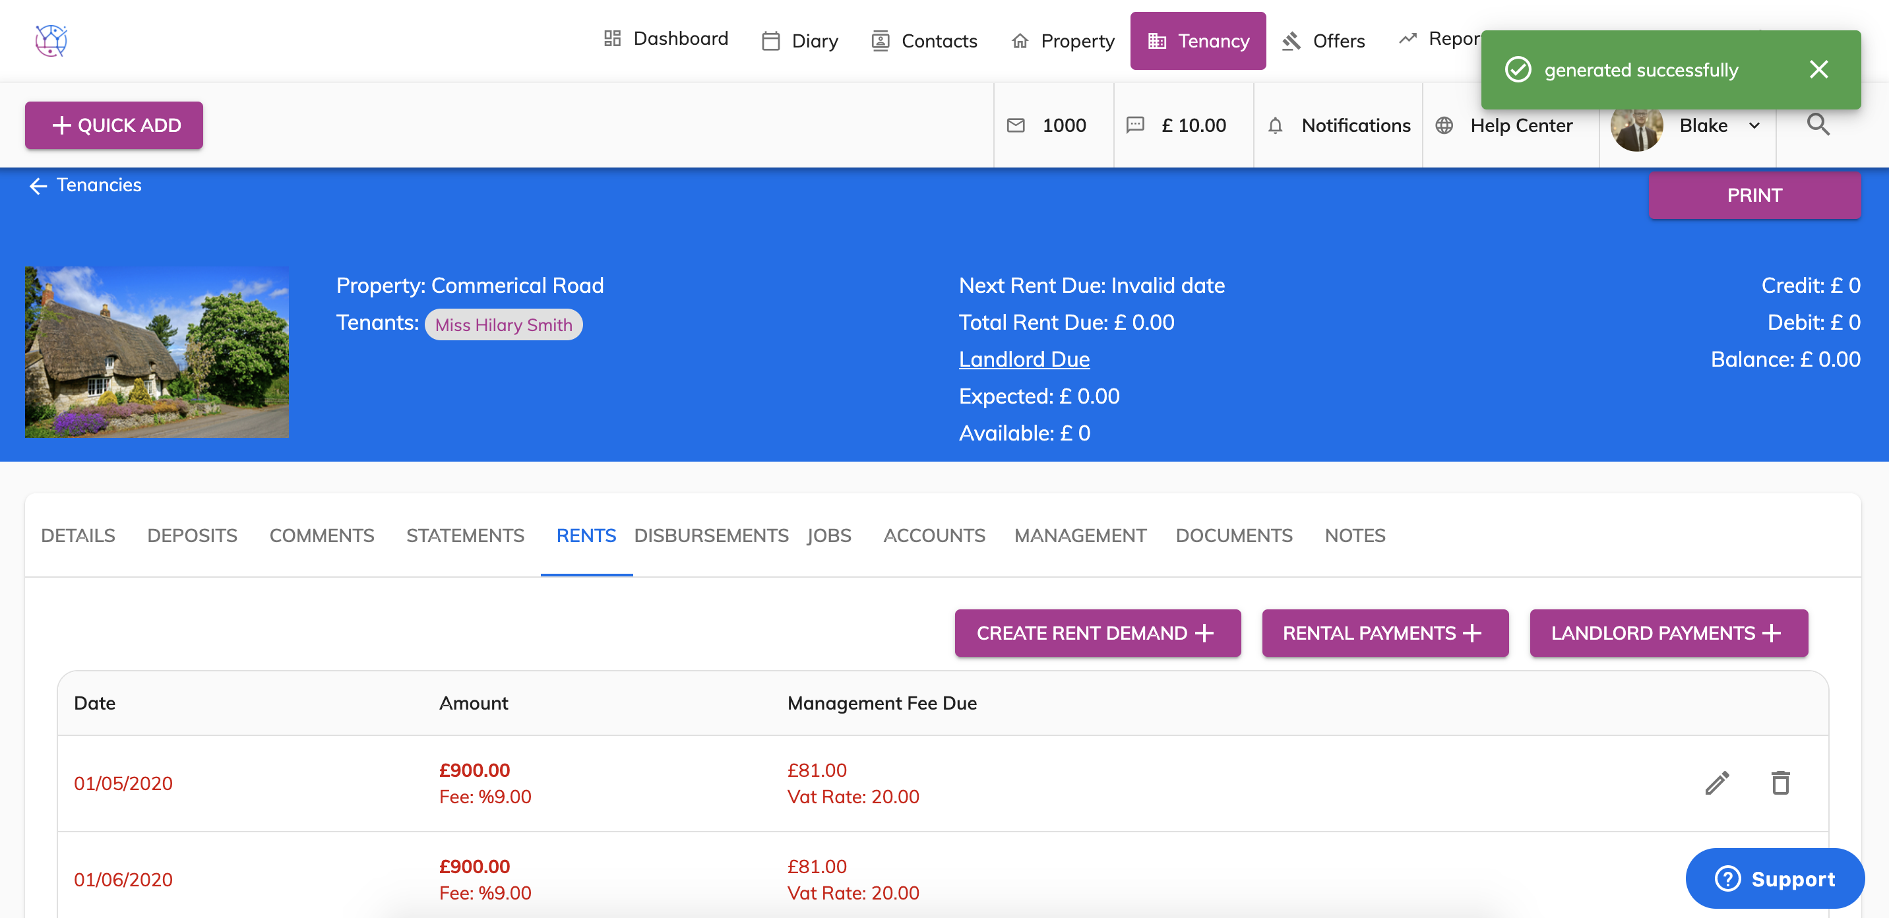Click the Miss Hilary Smith tenant chip
The height and width of the screenshot is (918, 1889).
[503, 325]
